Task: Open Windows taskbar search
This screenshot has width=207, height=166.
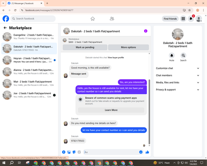Action: click(x=12, y=163)
